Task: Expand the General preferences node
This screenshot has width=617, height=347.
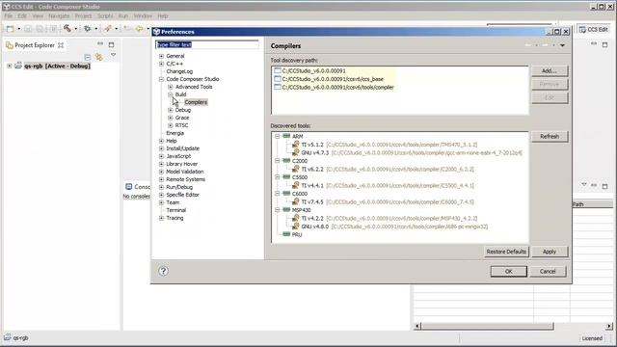Action: point(161,56)
